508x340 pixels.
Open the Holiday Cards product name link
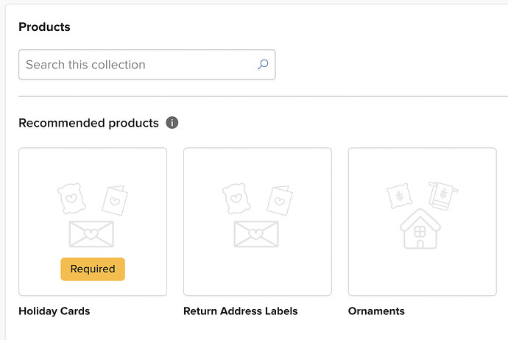[54, 311]
